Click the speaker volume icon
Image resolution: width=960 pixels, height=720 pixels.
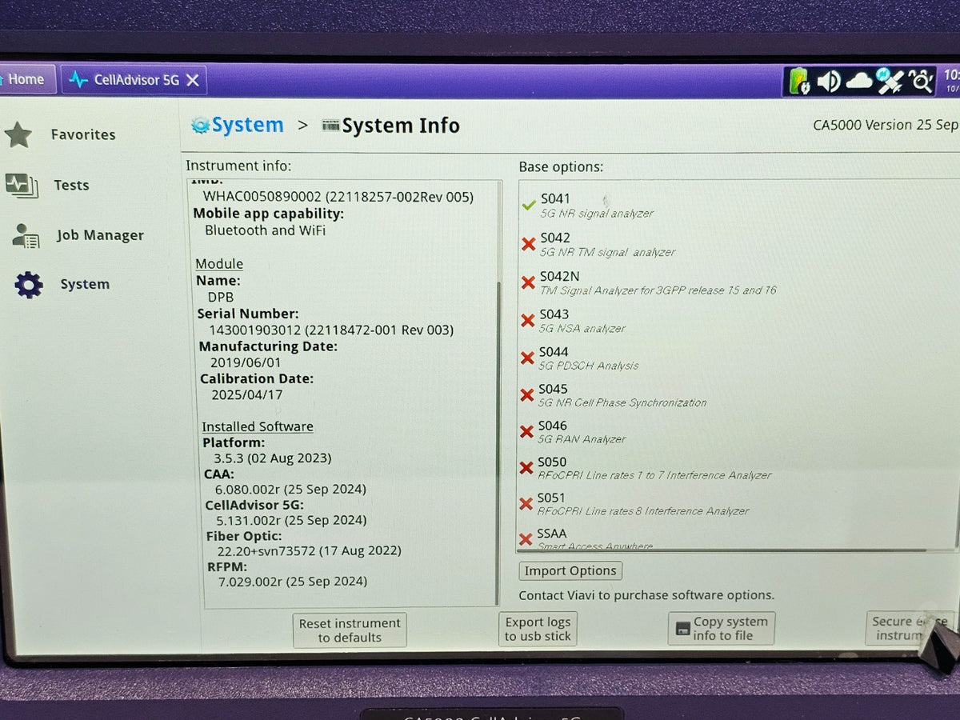click(x=829, y=81)
